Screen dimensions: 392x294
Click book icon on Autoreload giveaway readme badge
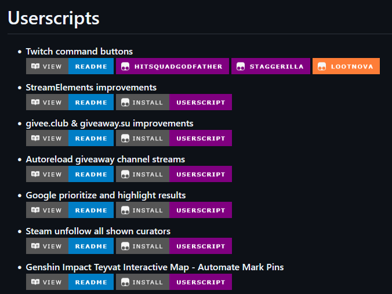coord(35,174)
